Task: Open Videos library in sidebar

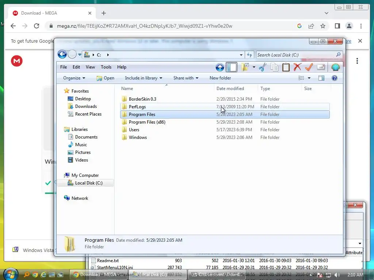Action: pos(78,160)
